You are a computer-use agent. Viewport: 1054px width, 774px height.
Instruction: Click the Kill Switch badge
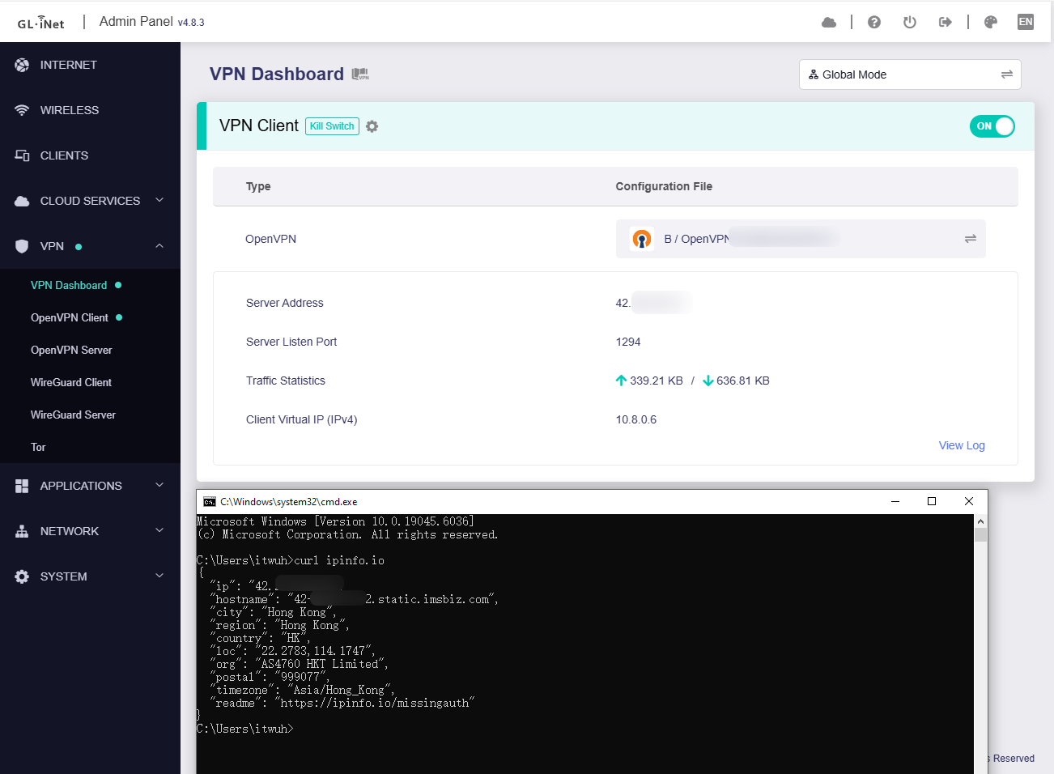click(x=332, y=126)
